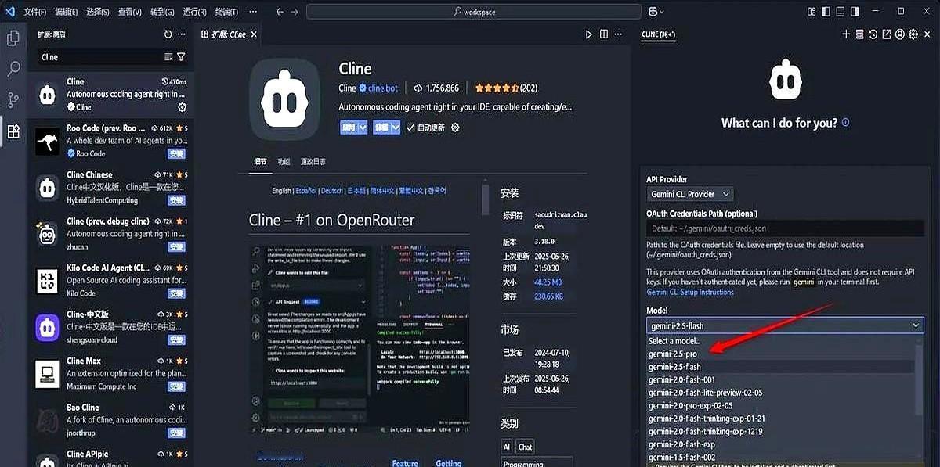
Task: Open Gemini CLI Setup Instructions link
Action: (690, 292)
